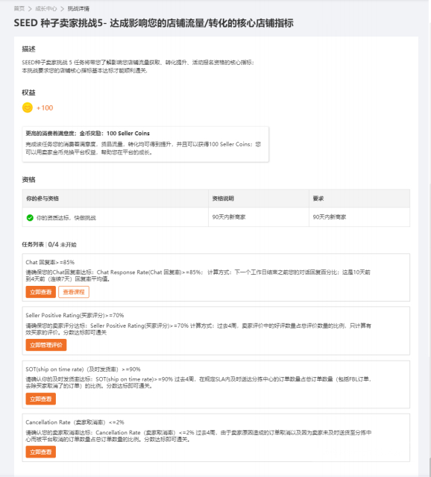Click Chat 回复率>=85% task title

[x=50, y=262]
